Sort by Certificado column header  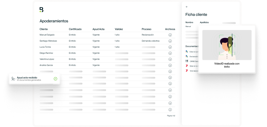point(75,29)
